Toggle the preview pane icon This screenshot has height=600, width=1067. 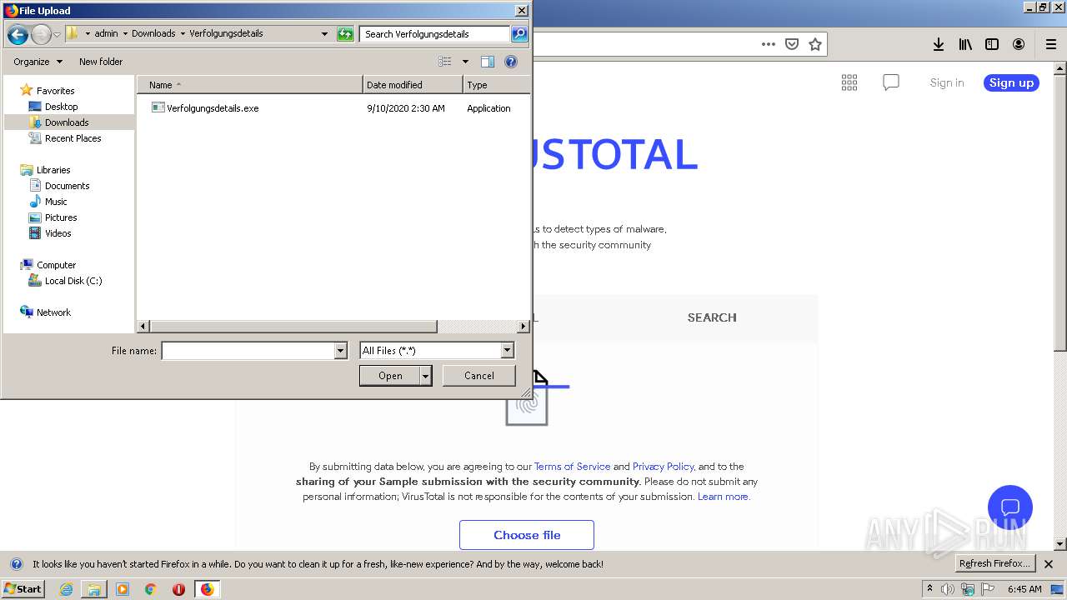click(488, 62)
